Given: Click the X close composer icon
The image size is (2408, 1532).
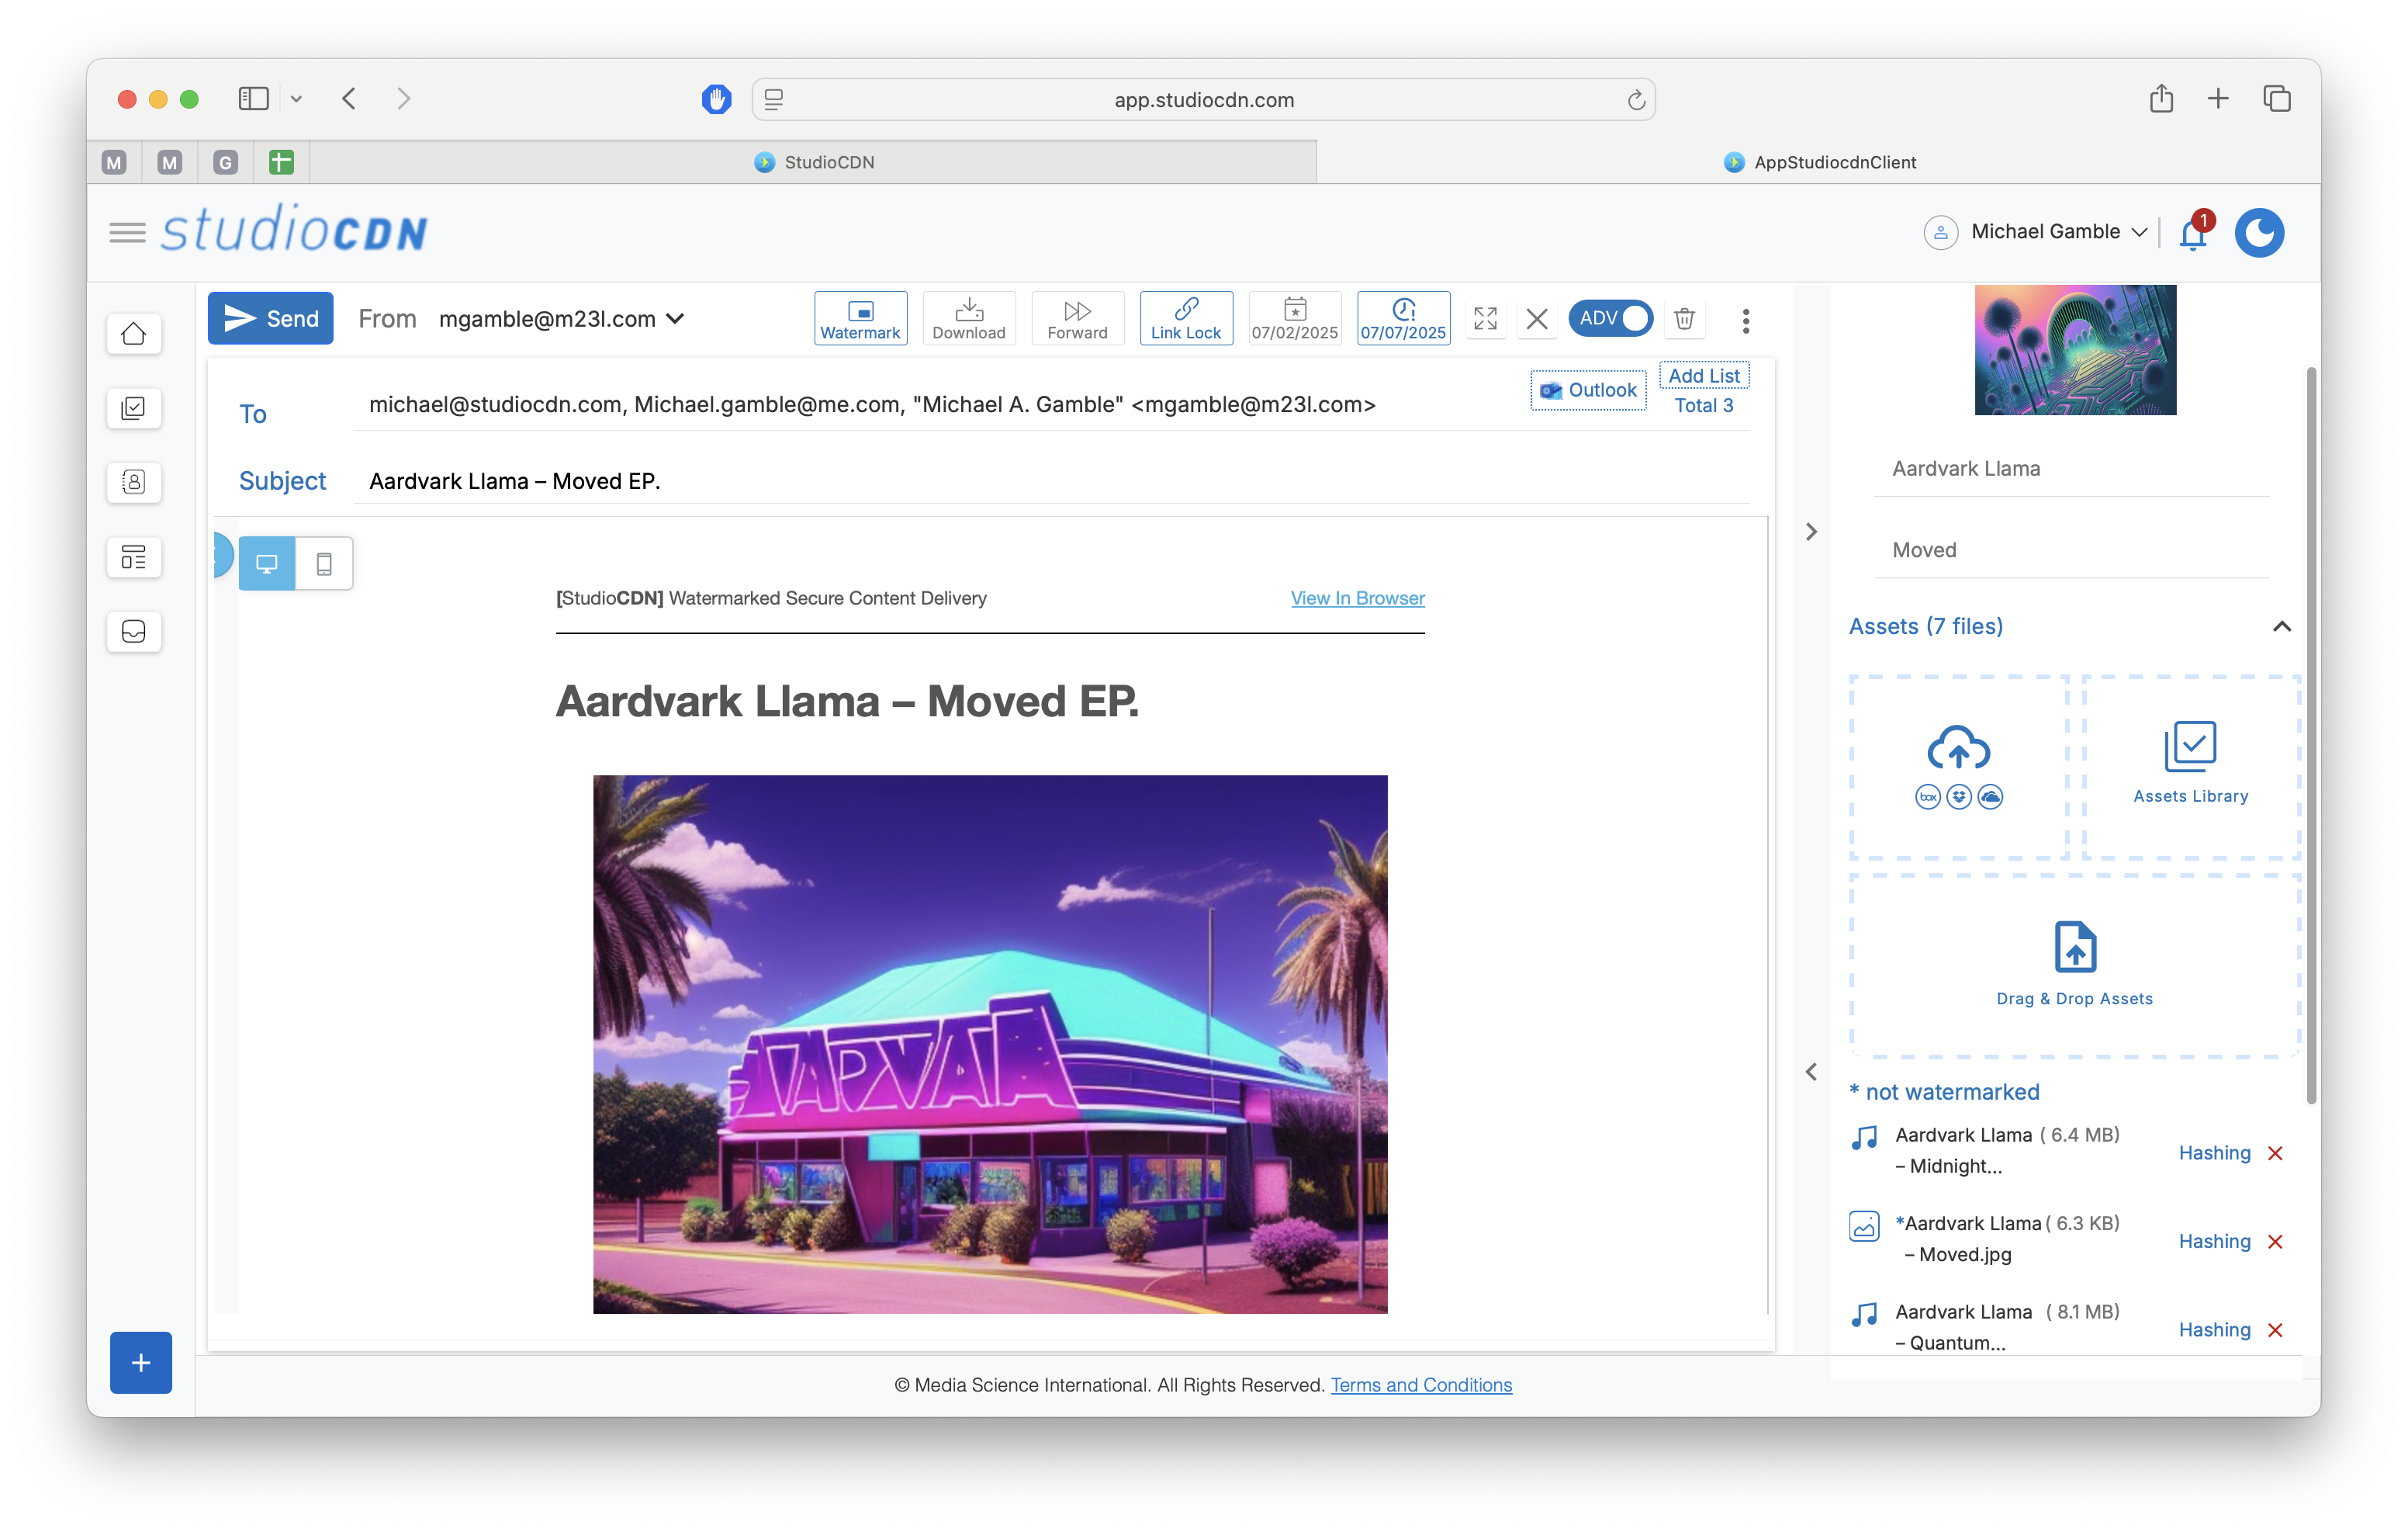Looking at the screenshot, I should (1537, 319).
